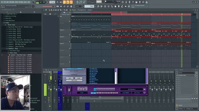This screenshot has width=199, height=111.
Task: Open the HELP menu
Action: (x=29, y=2)
